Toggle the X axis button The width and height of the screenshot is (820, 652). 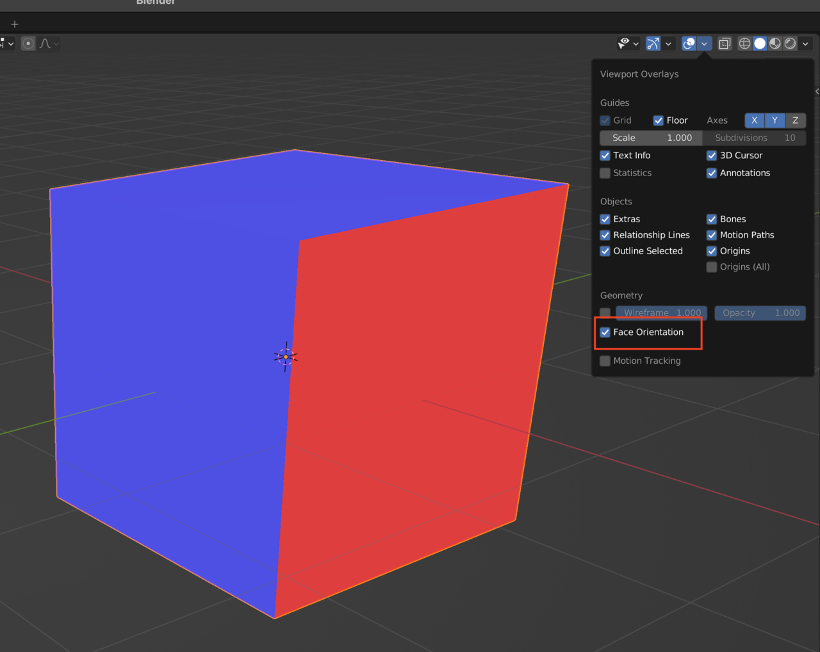(x=754, y=120)
